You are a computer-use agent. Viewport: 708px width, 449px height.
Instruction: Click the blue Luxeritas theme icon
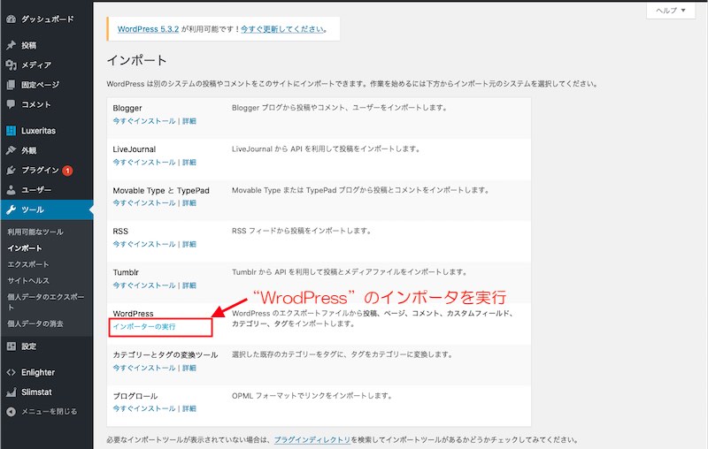pos(12,131)
